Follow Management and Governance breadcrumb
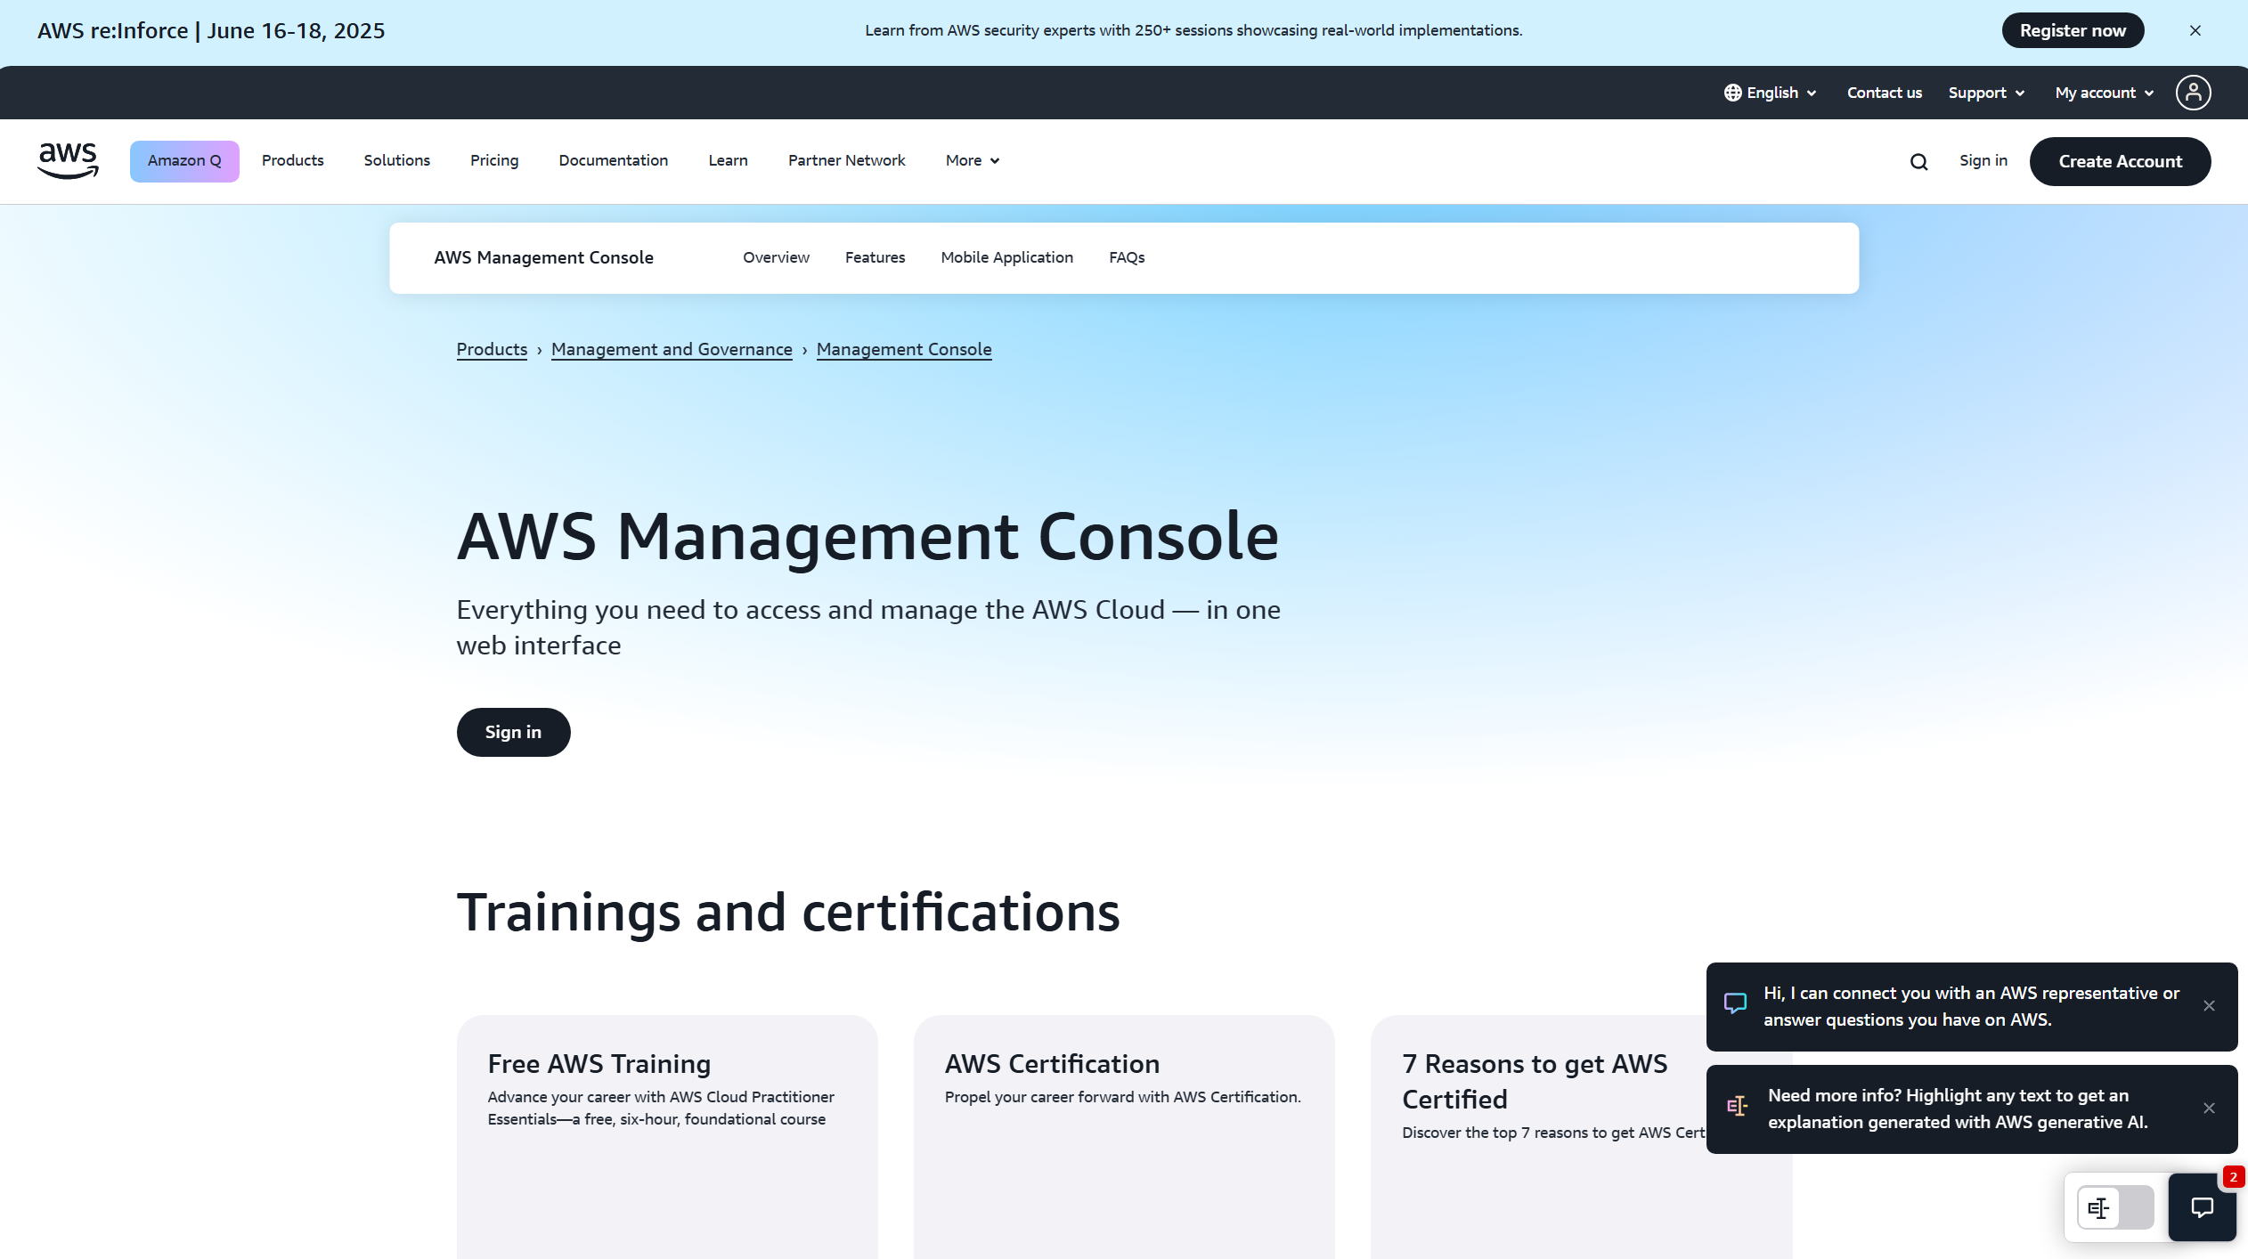The image size is (2248, 1259). pos(672,350)
